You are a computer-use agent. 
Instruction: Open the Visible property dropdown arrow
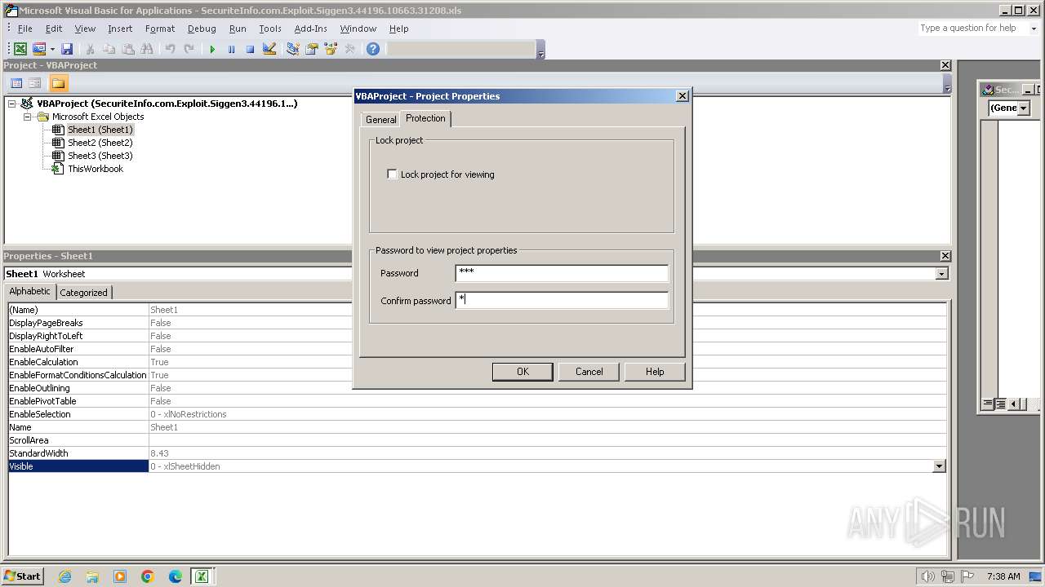(939, 466)
